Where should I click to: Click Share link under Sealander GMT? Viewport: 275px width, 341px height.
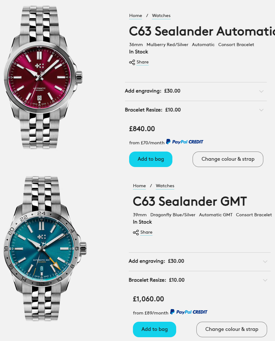[146, 232]
